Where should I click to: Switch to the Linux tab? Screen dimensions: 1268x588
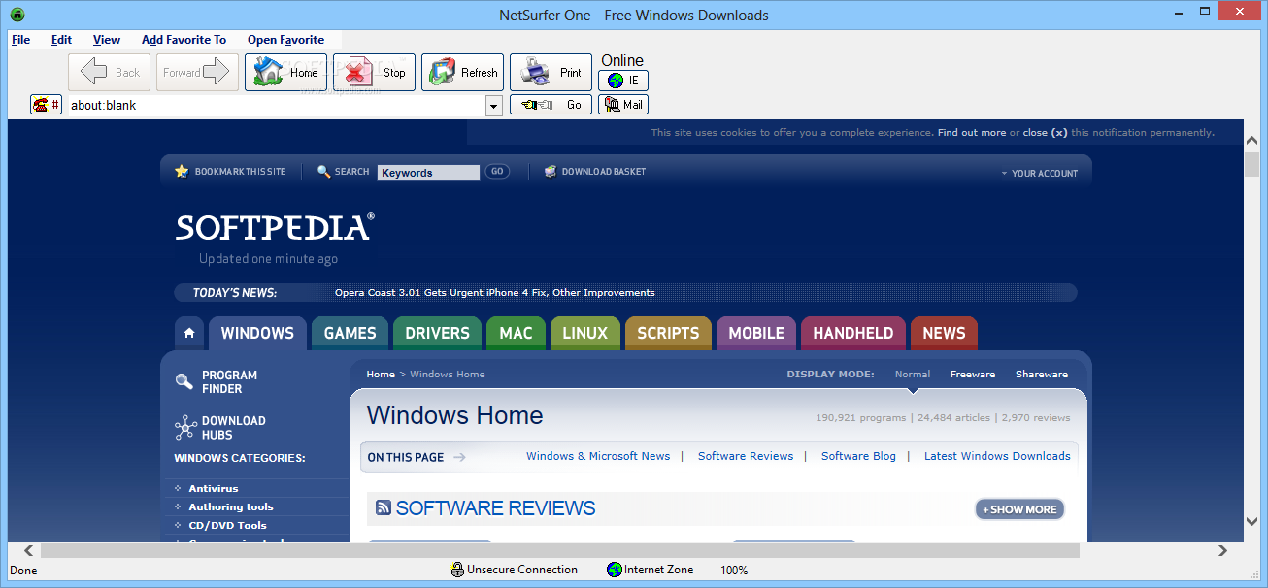[x=585, y=333]
